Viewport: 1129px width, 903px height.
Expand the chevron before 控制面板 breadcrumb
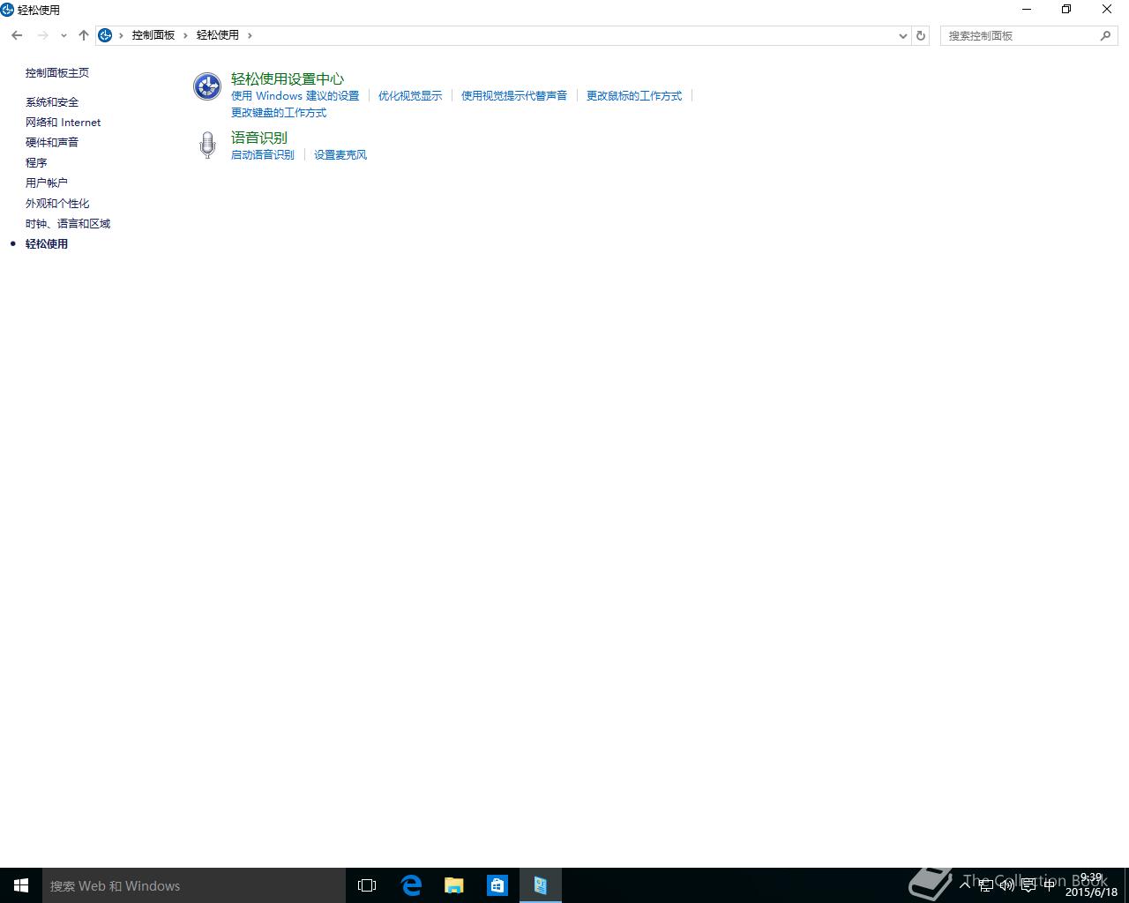tap(121, 35)
